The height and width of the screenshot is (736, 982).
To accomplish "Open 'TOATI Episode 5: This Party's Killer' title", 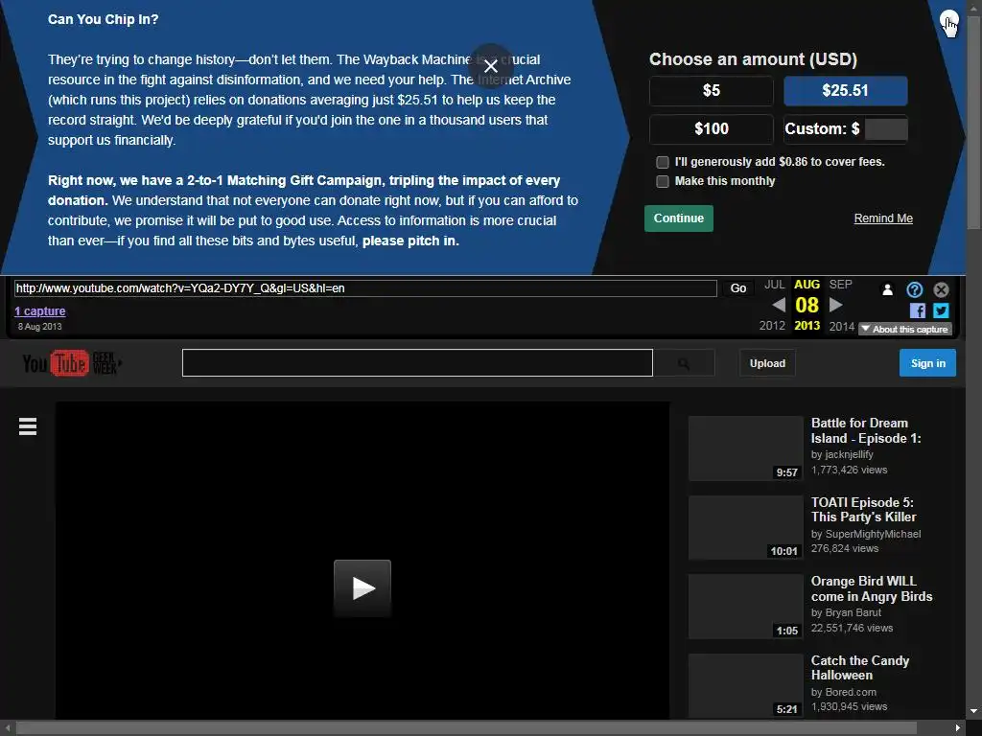I will coord(863,510).
